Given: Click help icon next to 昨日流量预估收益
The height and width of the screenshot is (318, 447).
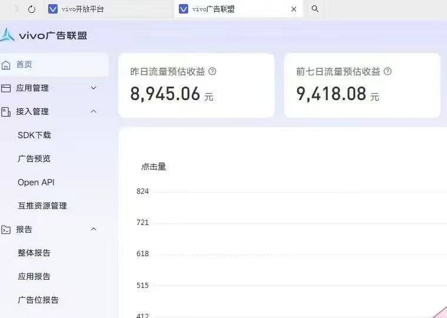Looking at the screenshot, I should (212, 71).
